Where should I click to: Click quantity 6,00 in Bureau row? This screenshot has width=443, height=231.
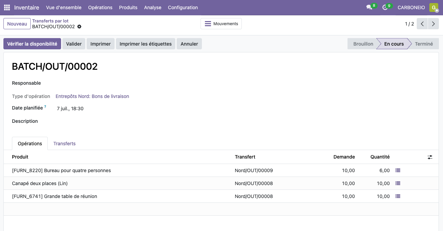pyautogui.click(x=384, y=170)
